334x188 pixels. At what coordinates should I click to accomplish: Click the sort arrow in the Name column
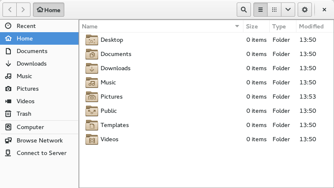[x=237, y=26]
